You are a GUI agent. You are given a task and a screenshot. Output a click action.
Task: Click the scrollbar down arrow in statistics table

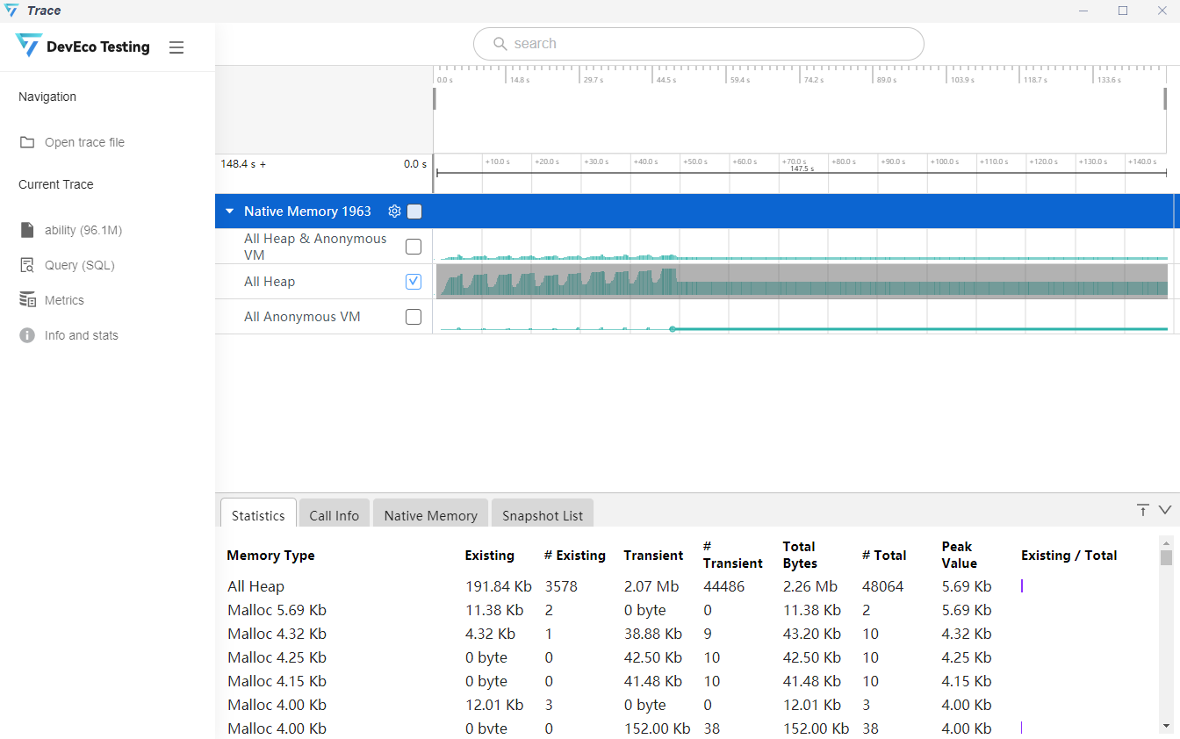pos(1166,725)
